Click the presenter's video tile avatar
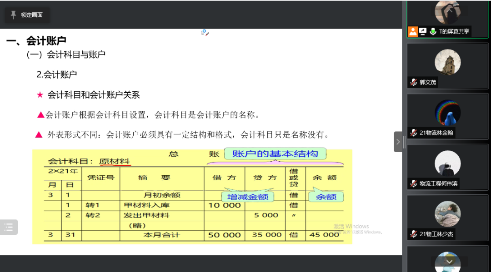Screen dimensions: 491x272 [x=447, y=12]
